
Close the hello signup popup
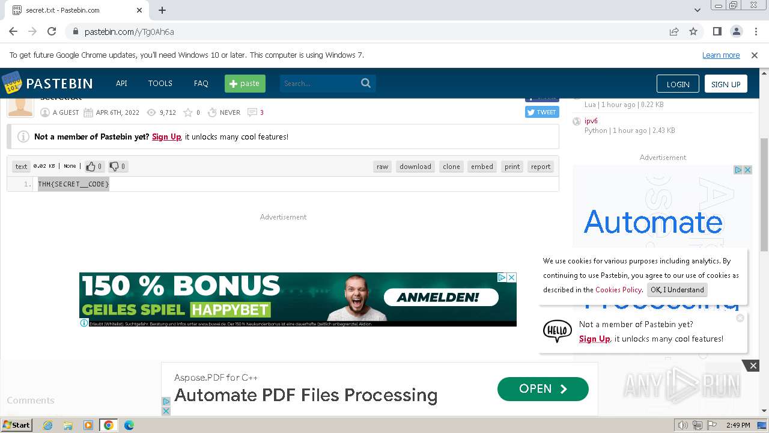pyautogui.click(x=740, y=318)
